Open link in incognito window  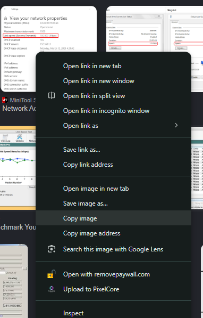click(113, 111)
